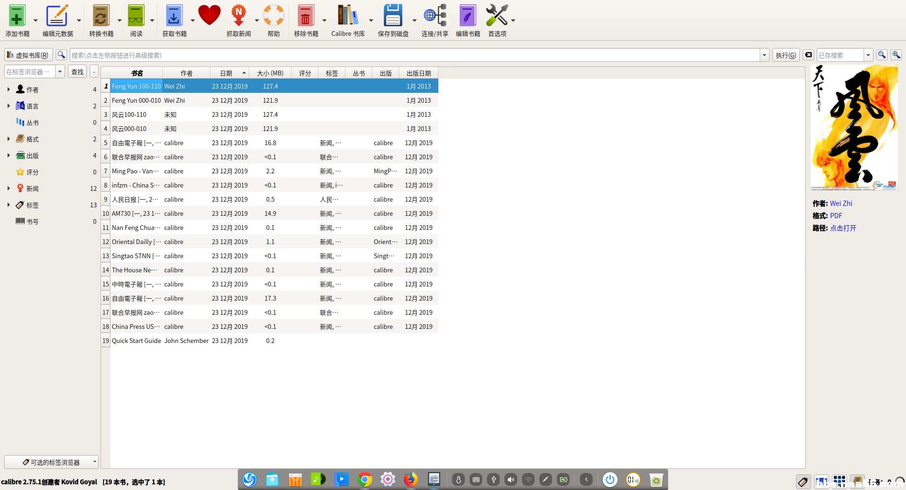Expand the Languages (语言) category
The height and width of the screenshot is (490, 906).
8,106
